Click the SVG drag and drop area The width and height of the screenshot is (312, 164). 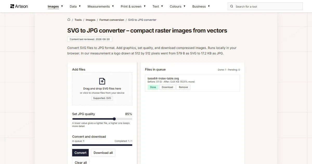[x=102, y=89]
